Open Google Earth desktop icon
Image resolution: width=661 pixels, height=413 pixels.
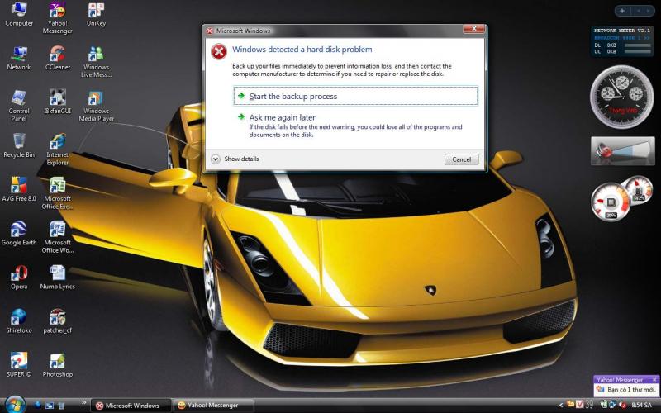point(18,229)
